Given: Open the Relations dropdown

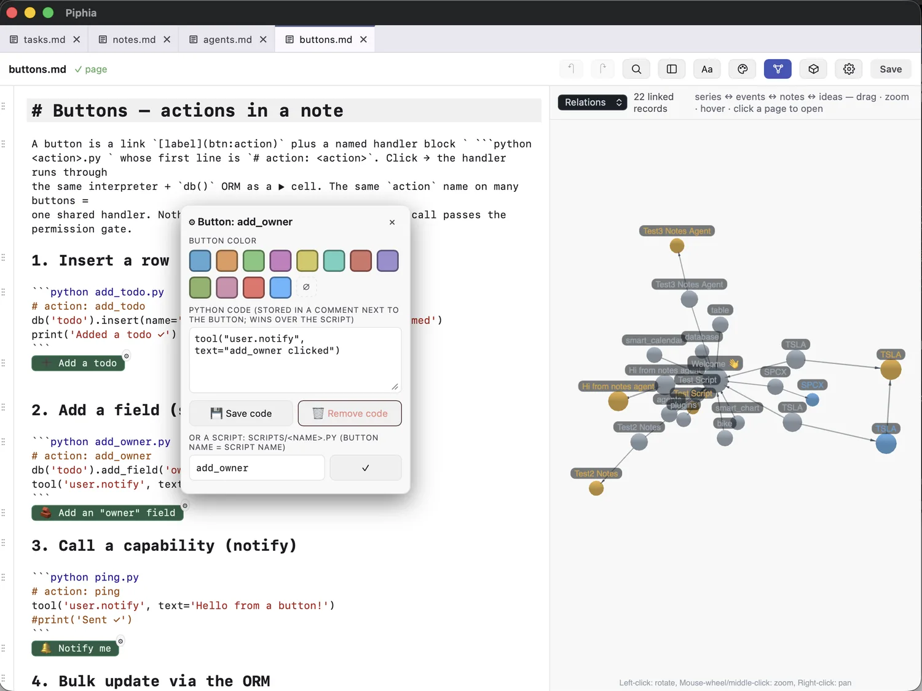Looking at the screenshot, I should (x=593, y=102).
